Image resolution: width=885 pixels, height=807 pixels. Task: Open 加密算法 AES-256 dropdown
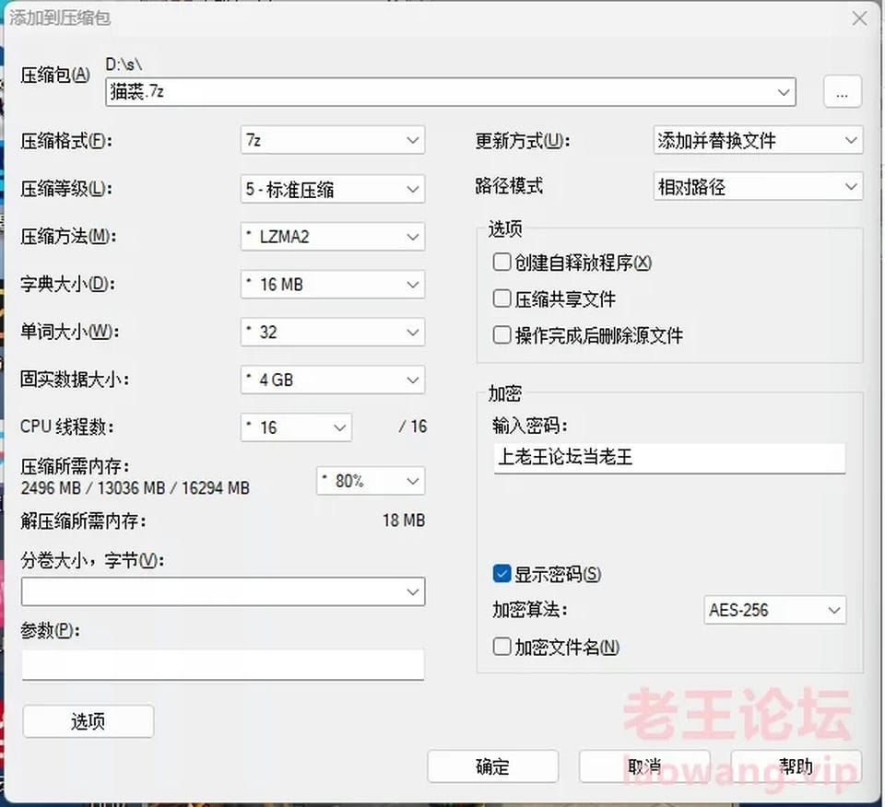(x=775, y=610)
